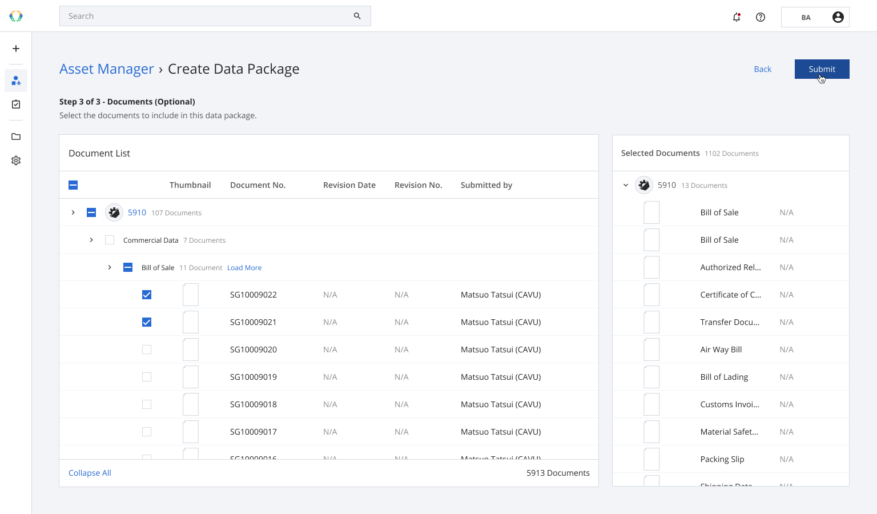The height and width of the screenshot is (514, 877).
Task: Click the plus icon in sidebar
Action: tap(16, 49)
